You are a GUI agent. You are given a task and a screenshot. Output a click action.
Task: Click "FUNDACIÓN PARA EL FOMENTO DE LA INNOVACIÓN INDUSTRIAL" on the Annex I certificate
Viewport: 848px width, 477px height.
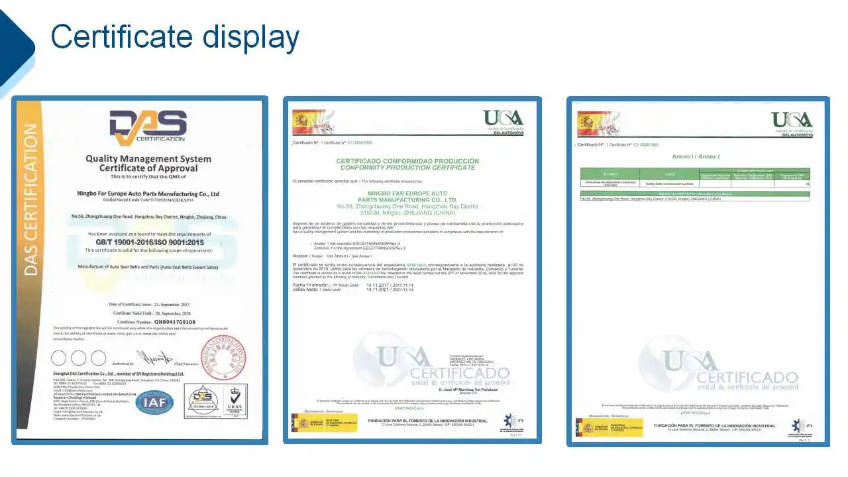[x=715, y=425]
